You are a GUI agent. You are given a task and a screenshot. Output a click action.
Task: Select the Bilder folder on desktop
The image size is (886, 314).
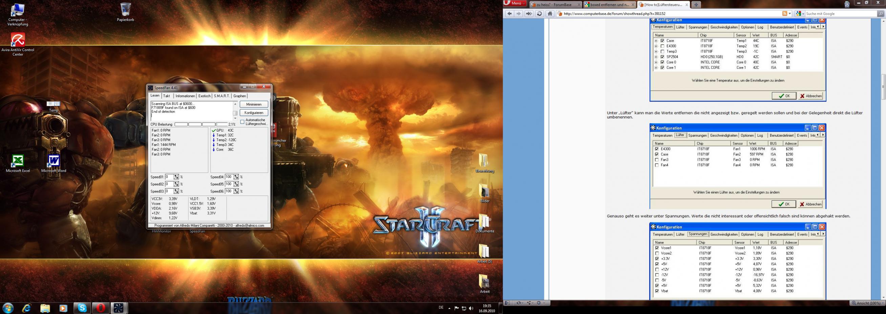click(x=485, y=194)
